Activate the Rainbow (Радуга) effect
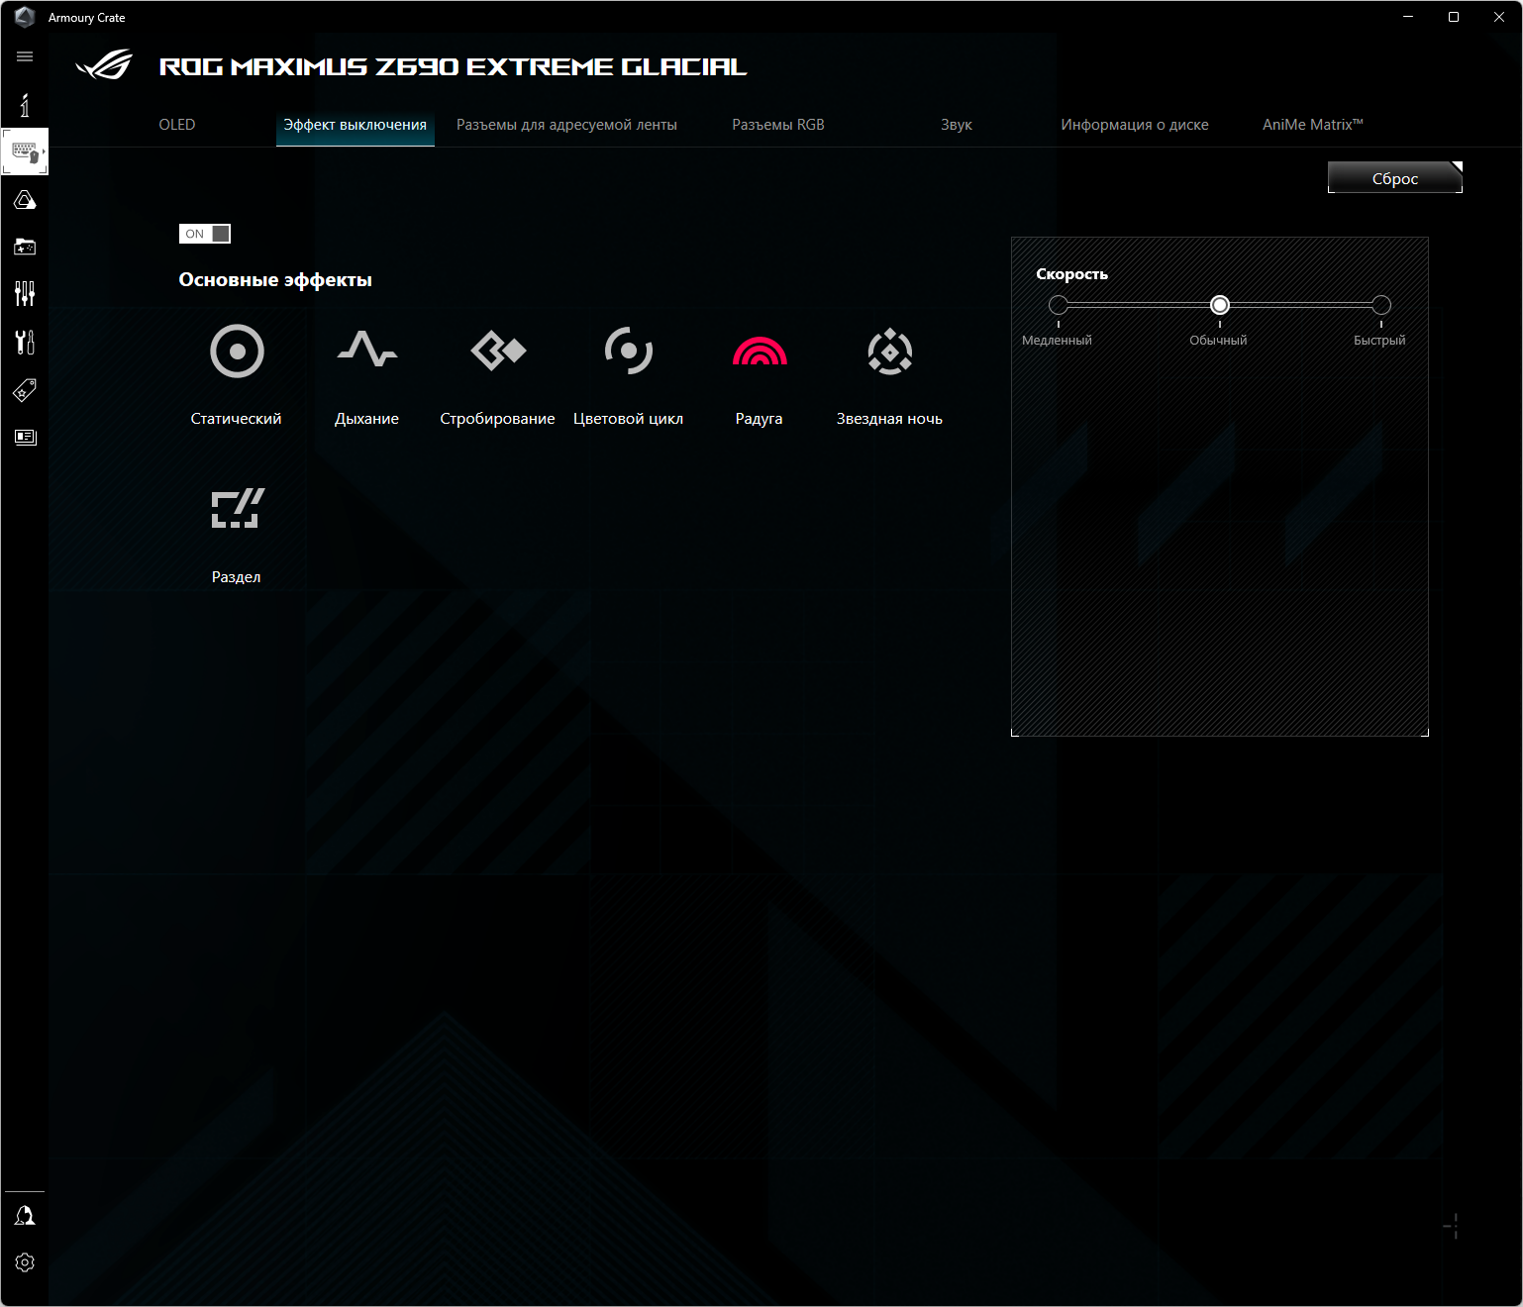This screenshot has width=1523, height=1307. point(760,351)
